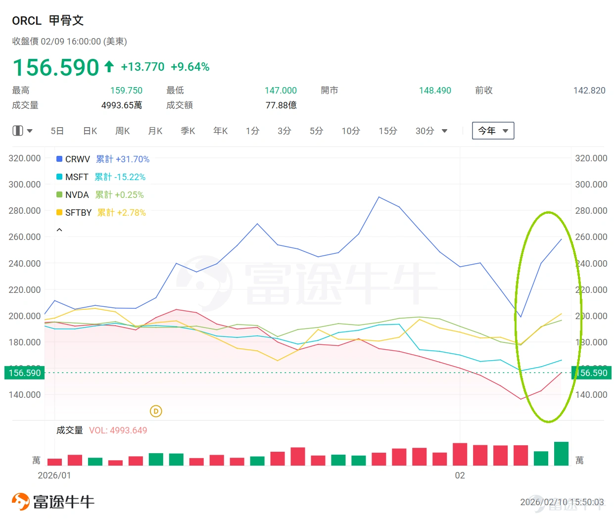Switch to 1分 interval
The width and height of the screenshot is (616, 522).
tap(253, 131)
